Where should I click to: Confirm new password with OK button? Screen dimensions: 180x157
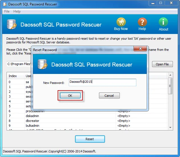(70, 96)
